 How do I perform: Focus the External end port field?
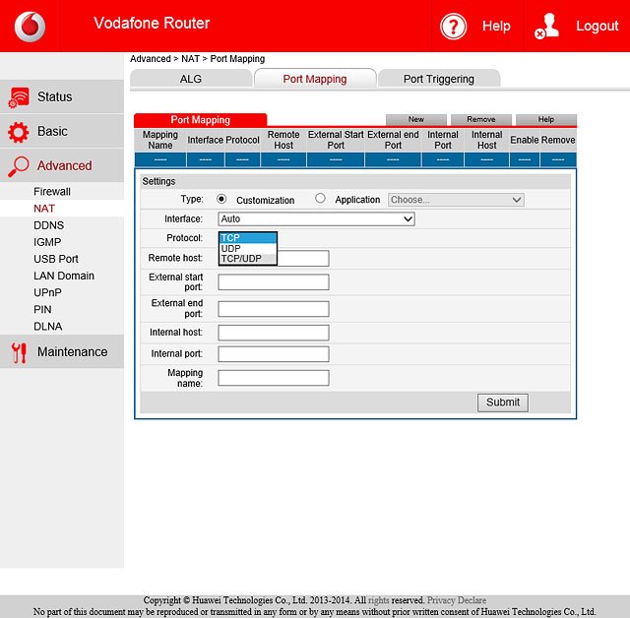[x=274, y=309]
